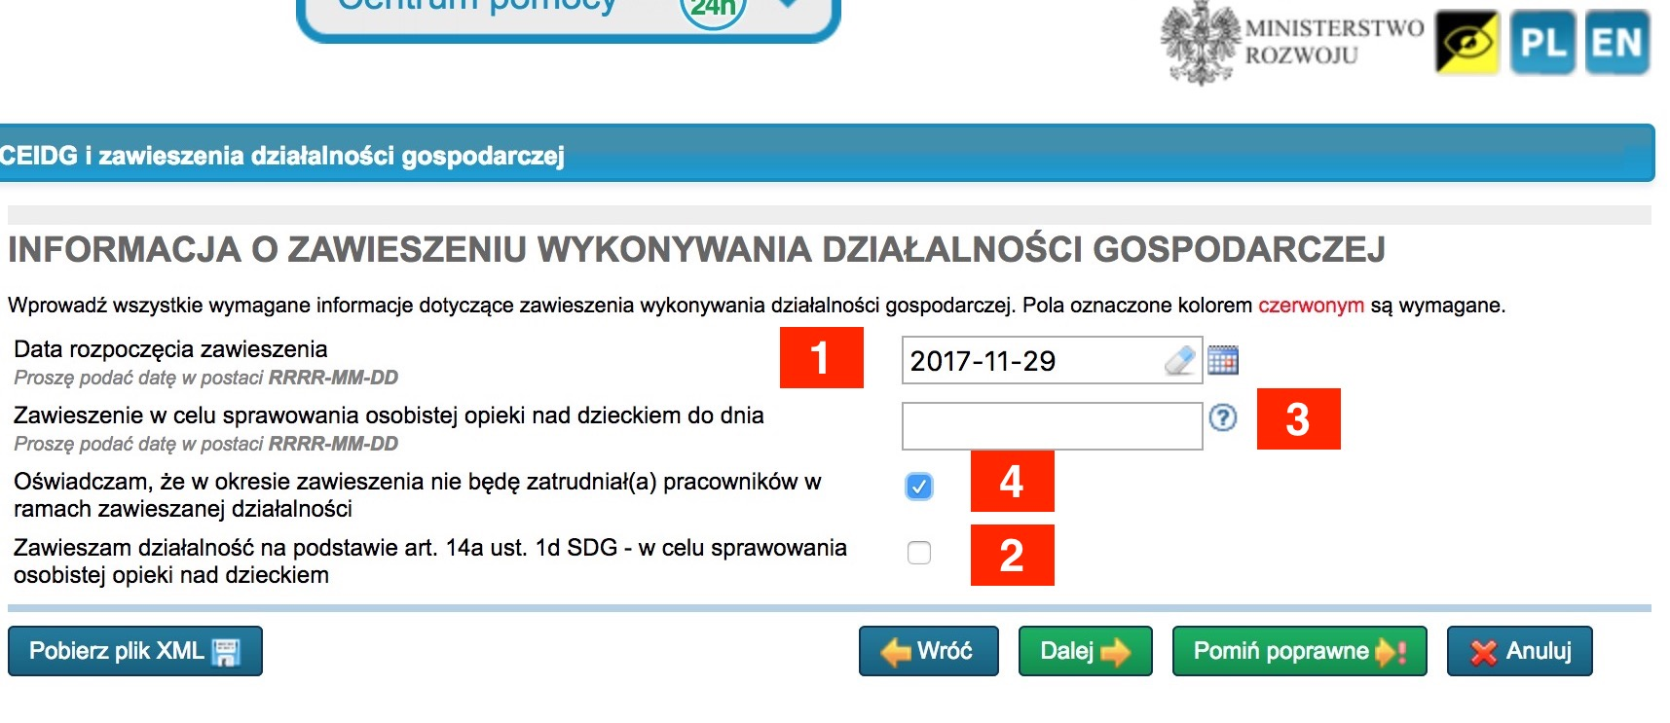
Task: Click the Ministerstwo Rozwoju logo
Action: coord(1291,43)
